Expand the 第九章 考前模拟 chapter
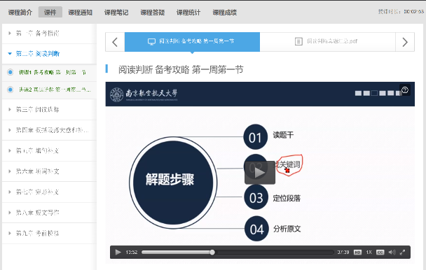This screenshot has width=426, height=270. coord(49,233)
